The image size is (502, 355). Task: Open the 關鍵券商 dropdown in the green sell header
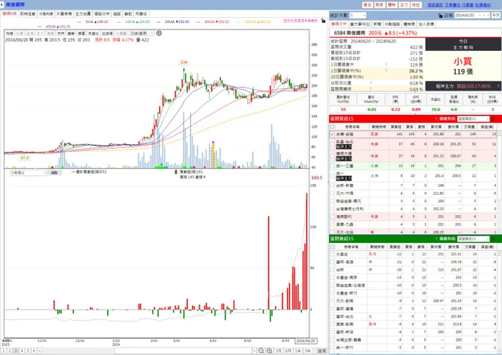tap(474, 239)
